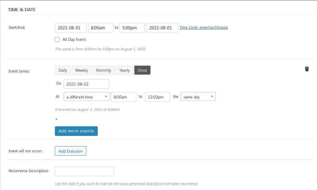Edit the end date field after 5:00pm
The height and width of the screenshot is (190, 317).
pos(162,28)
